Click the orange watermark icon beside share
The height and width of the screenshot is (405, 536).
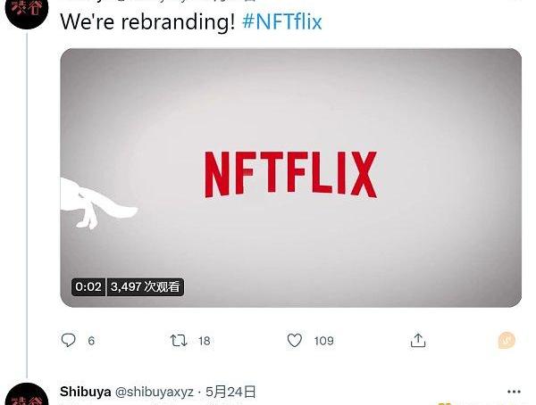pos(507,340)
